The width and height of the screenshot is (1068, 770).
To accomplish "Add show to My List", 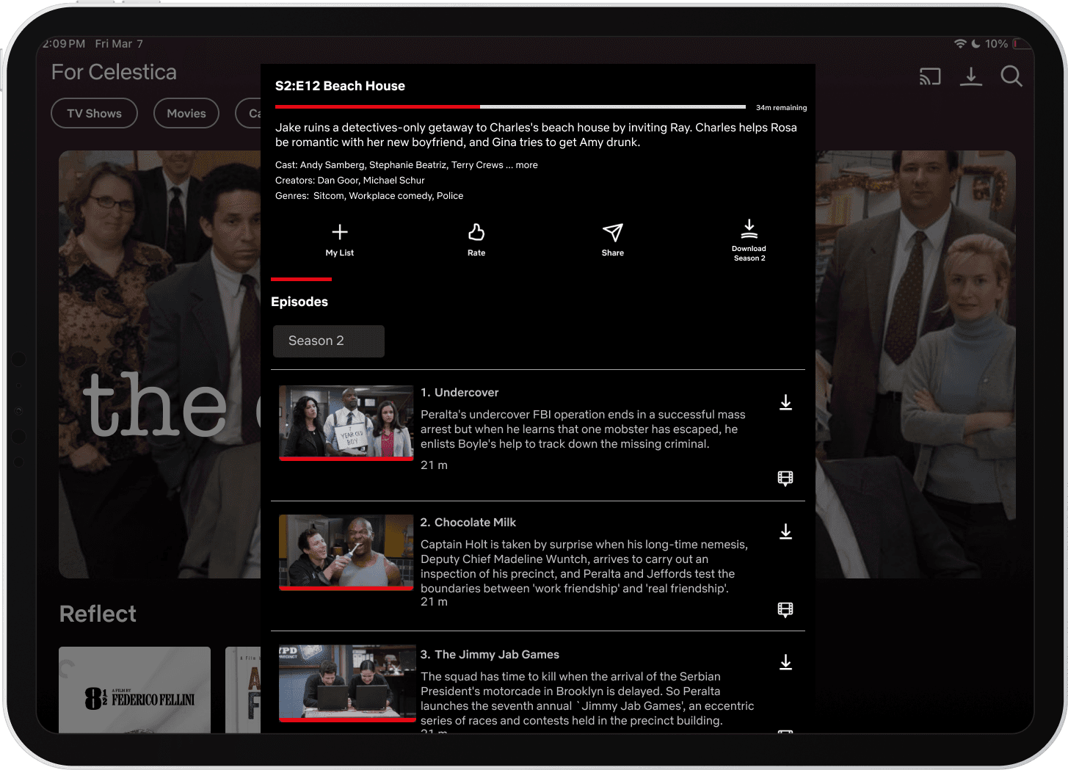I will coord(340,239).
